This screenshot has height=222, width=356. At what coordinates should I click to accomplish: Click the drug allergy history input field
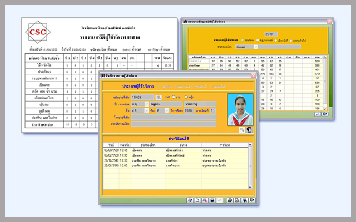point(174,124)
